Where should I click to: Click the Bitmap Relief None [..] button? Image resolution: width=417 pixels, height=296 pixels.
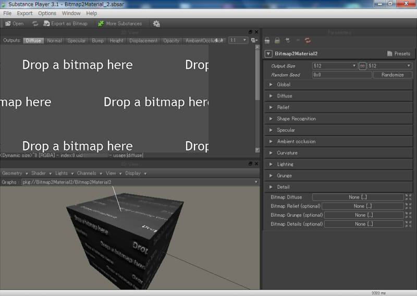point(363,206)
